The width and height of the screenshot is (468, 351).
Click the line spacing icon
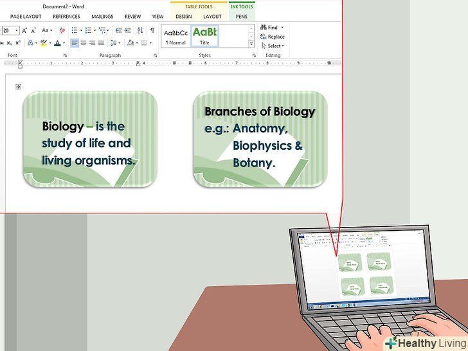(113, 43)
